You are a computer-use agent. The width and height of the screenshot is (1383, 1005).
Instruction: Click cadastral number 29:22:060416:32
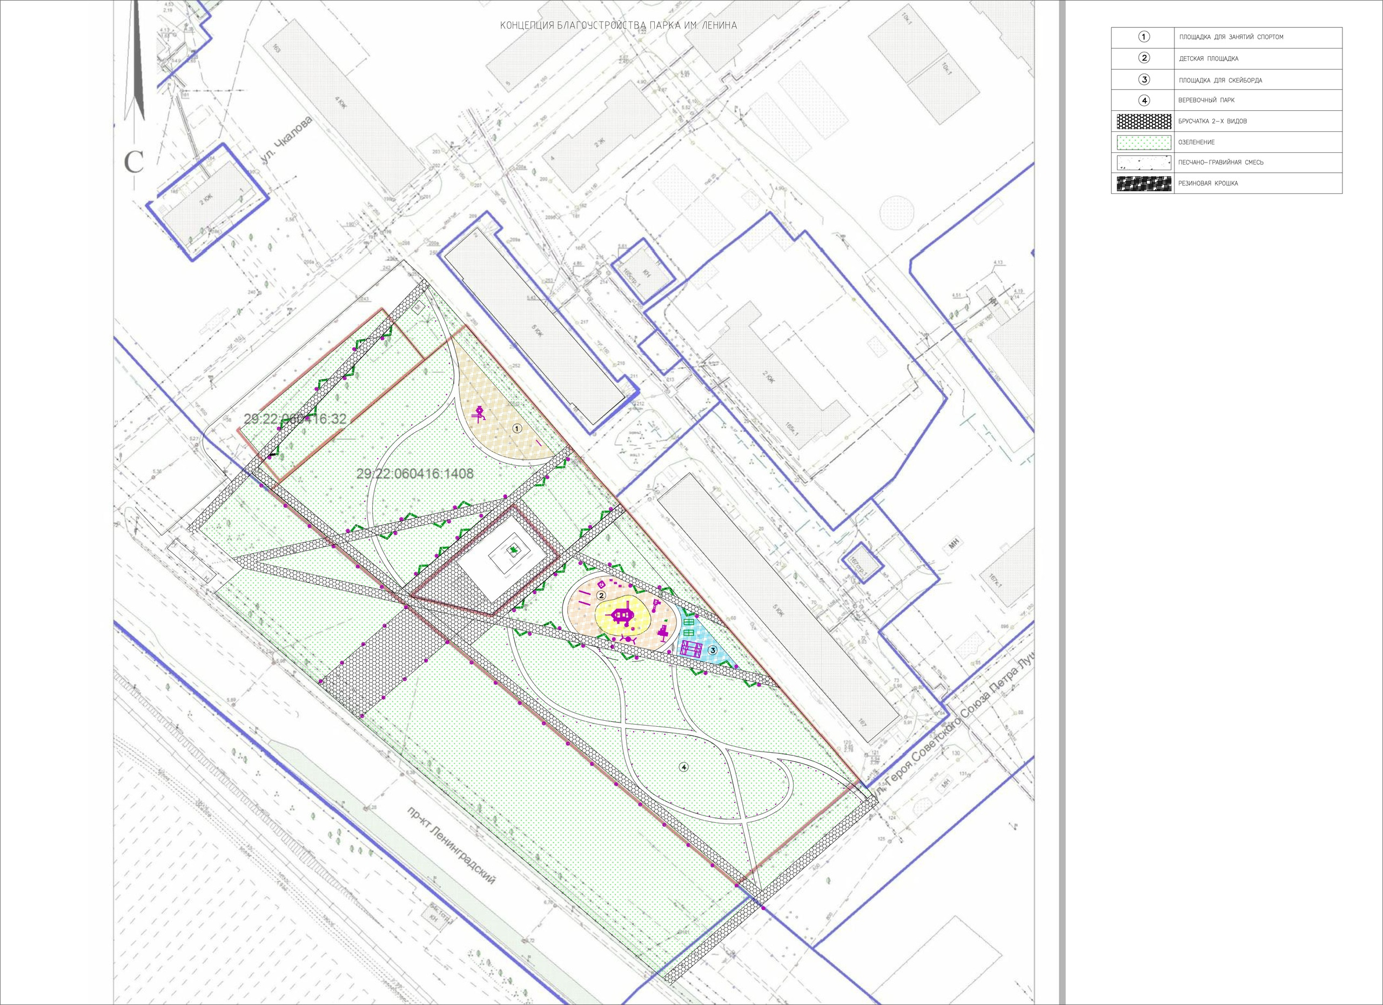pos(295,419)
